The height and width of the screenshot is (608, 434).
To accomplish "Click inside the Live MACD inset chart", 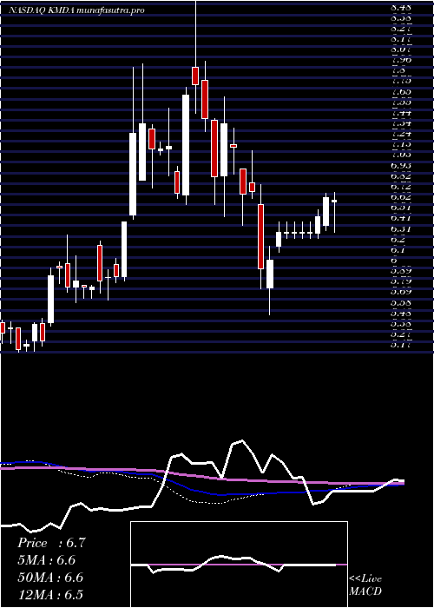I will click(x=239, y=565).
